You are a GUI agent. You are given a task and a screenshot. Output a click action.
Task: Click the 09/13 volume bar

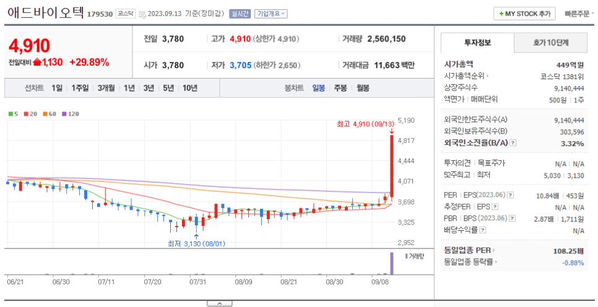[391, 263]
